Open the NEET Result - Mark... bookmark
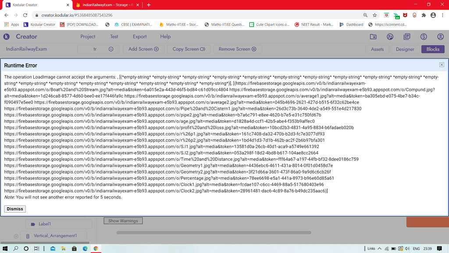The width and height of the screenshot is (449, 253). point(314,25)
